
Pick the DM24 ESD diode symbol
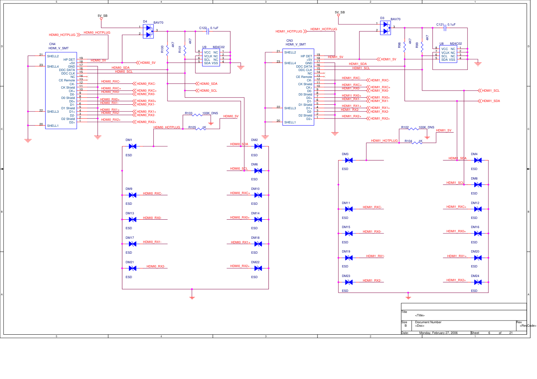[478, 282]
